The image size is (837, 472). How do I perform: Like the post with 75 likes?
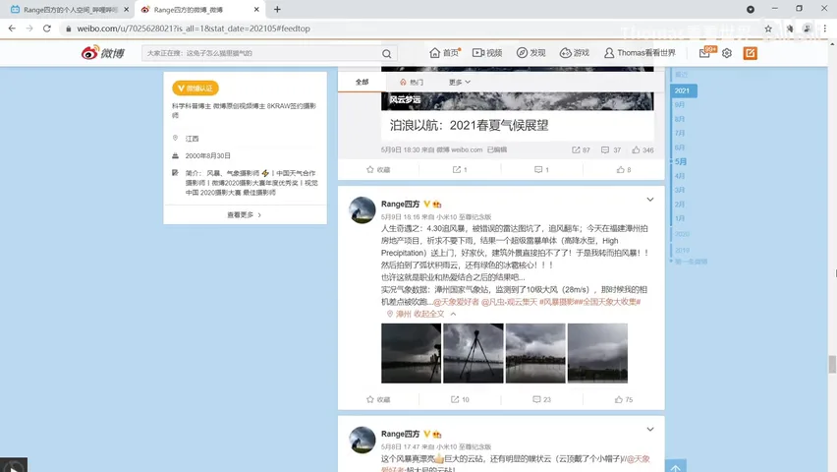(x=624, y=399)
